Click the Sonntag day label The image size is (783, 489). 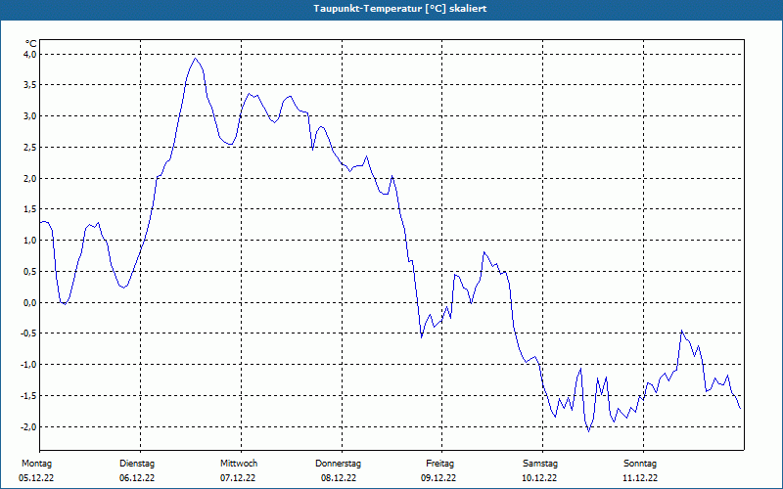click(640, 464)
